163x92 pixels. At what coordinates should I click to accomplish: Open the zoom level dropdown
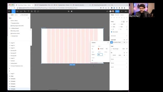click(126, 11)
